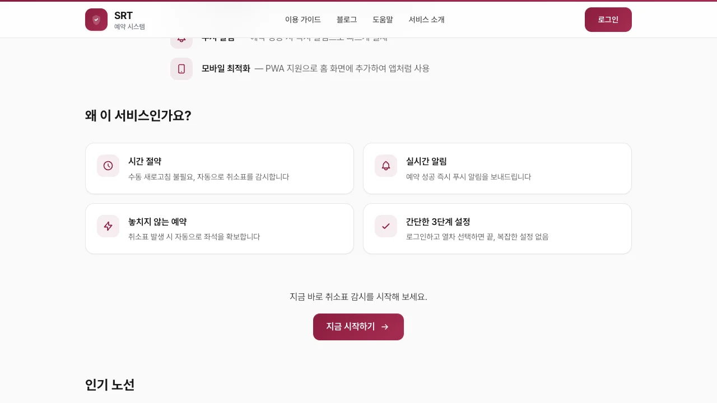Click the SRT logo icon
This screenshot has width=717, height=403.
tap(96, 20)
